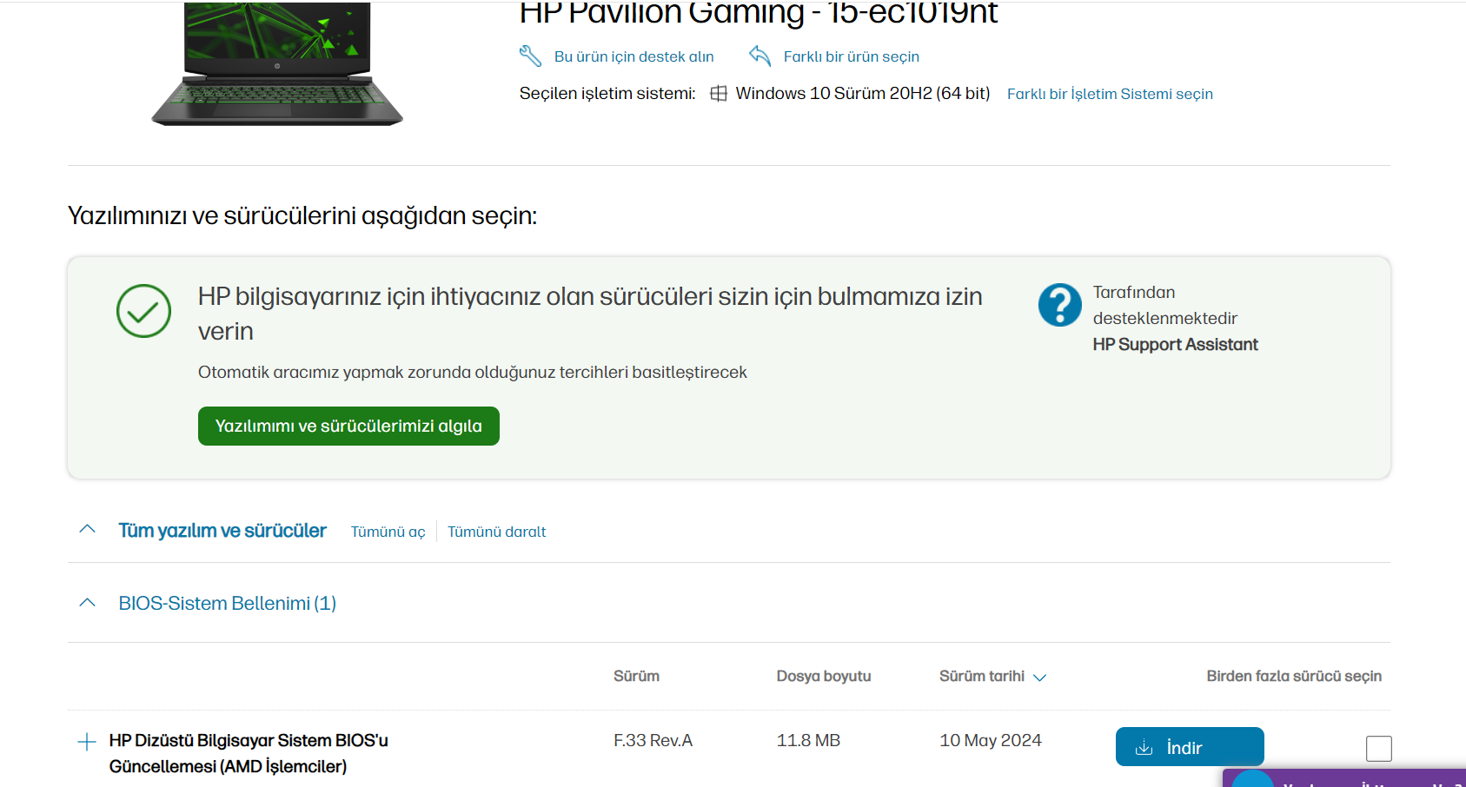Click the 'BIOS-Sistem Bellenimi (1)' category title
Image resolution: width=1466 pixels, height=787 pixels.
pos(228,603)
